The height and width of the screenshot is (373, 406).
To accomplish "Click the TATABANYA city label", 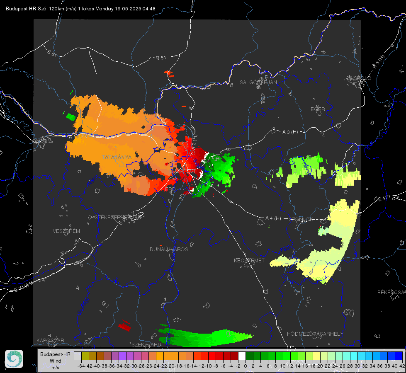I will tap(117, 157).
